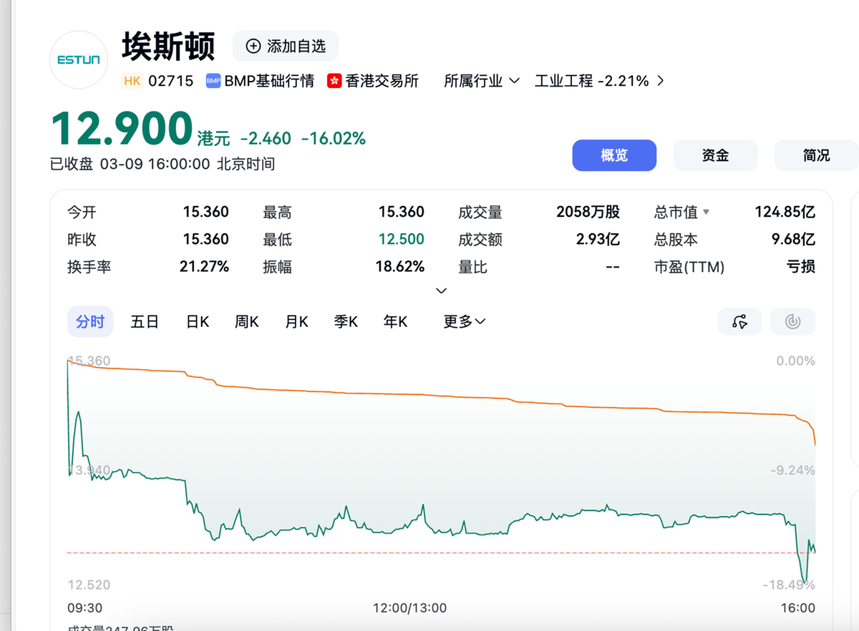Open the chart drawing tool icon
The height and width of the screenshot is (631, 859).
point(739,322)
